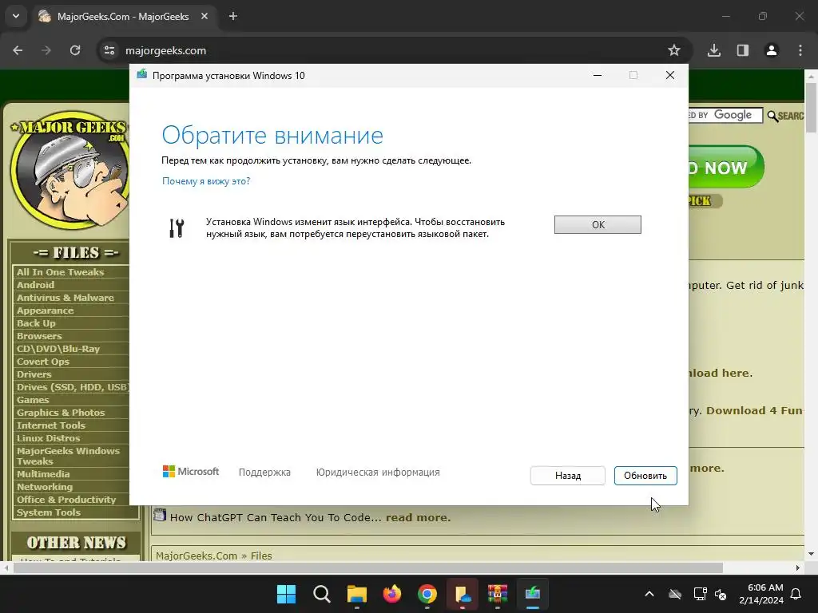Open MajorGeeks Windows Tweaks category
The height and width of the screenshot is (613, 818).
[x=68, y=456]
